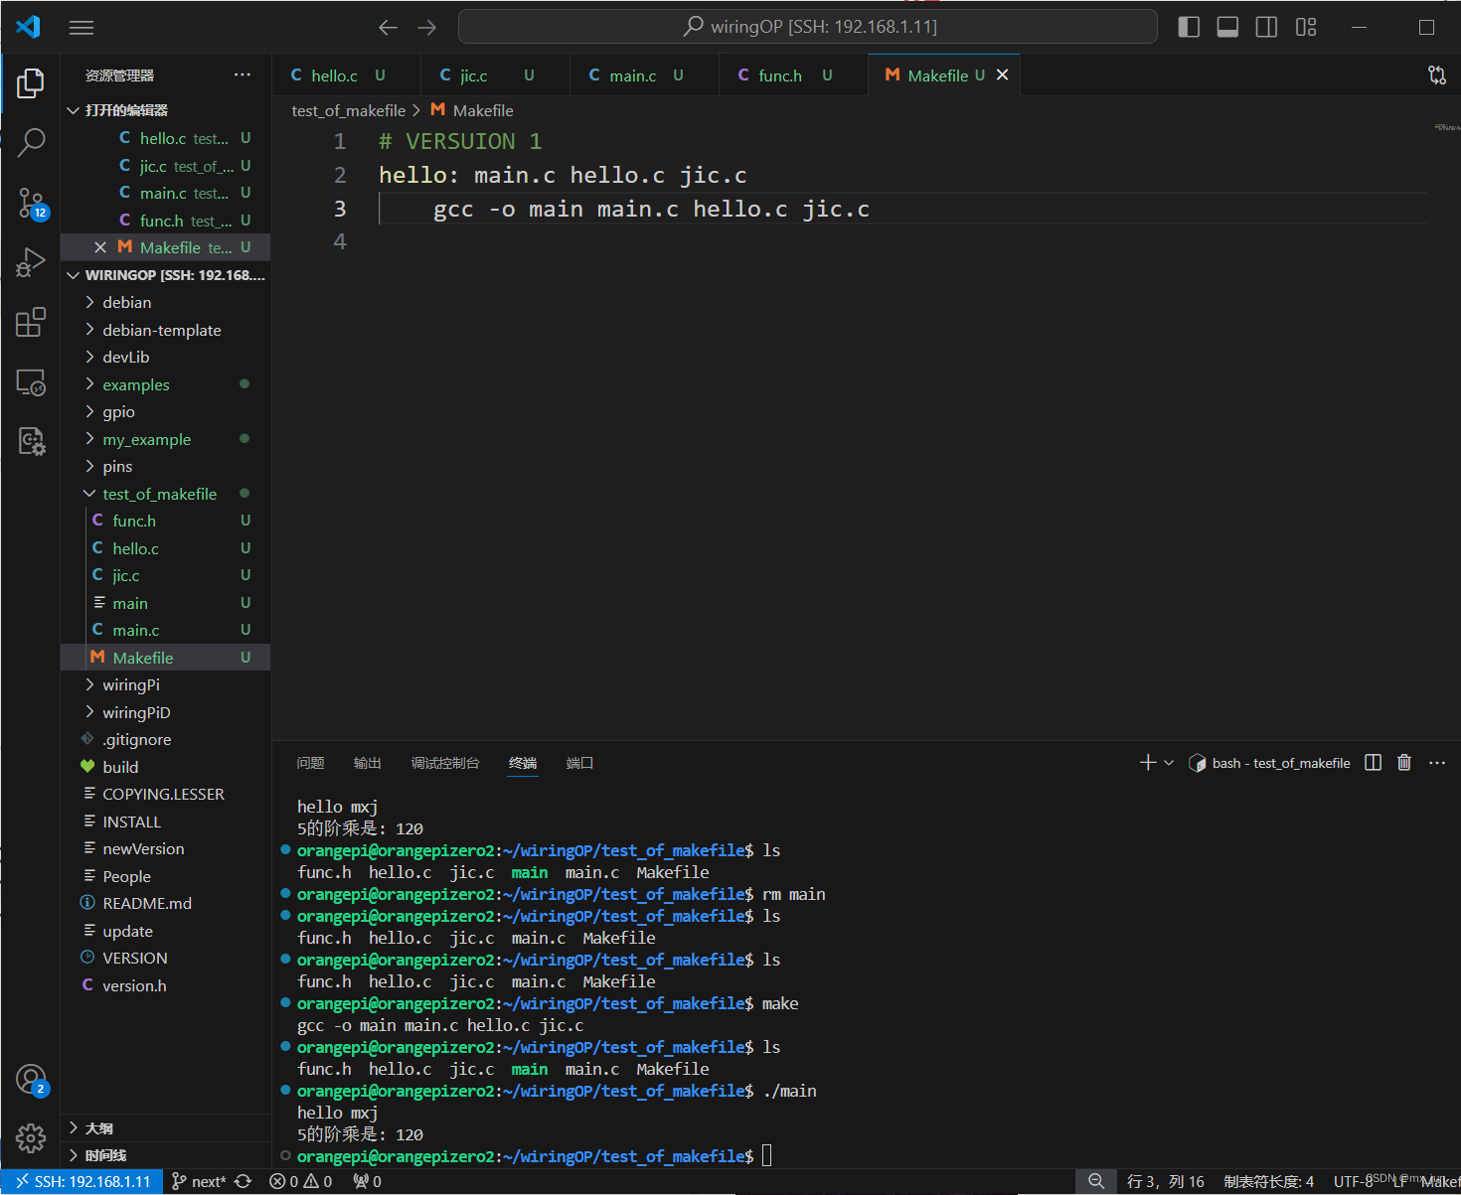The image size is (1461, 1195).
Task: Click the tab size indicator in status bar
Action: click(1268, 1182)
